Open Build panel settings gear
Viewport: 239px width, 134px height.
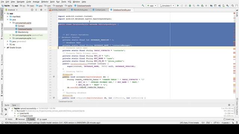click(x=229, y=105)
